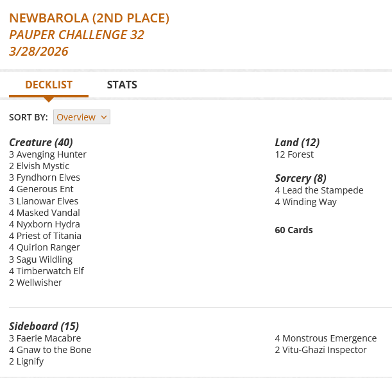Open Faerie Macabre sideboard card
This screenshot has height=378, width=392.
[49, 338]
